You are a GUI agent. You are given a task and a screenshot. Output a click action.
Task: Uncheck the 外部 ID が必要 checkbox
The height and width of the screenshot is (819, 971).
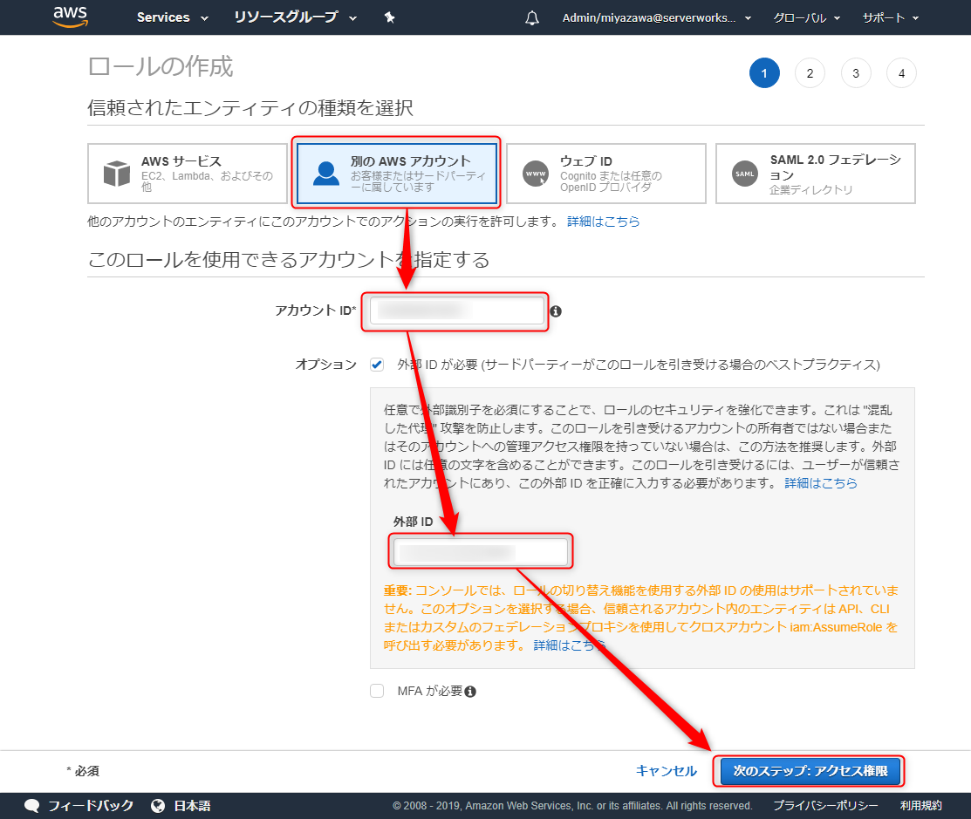[x=377, y=365]
